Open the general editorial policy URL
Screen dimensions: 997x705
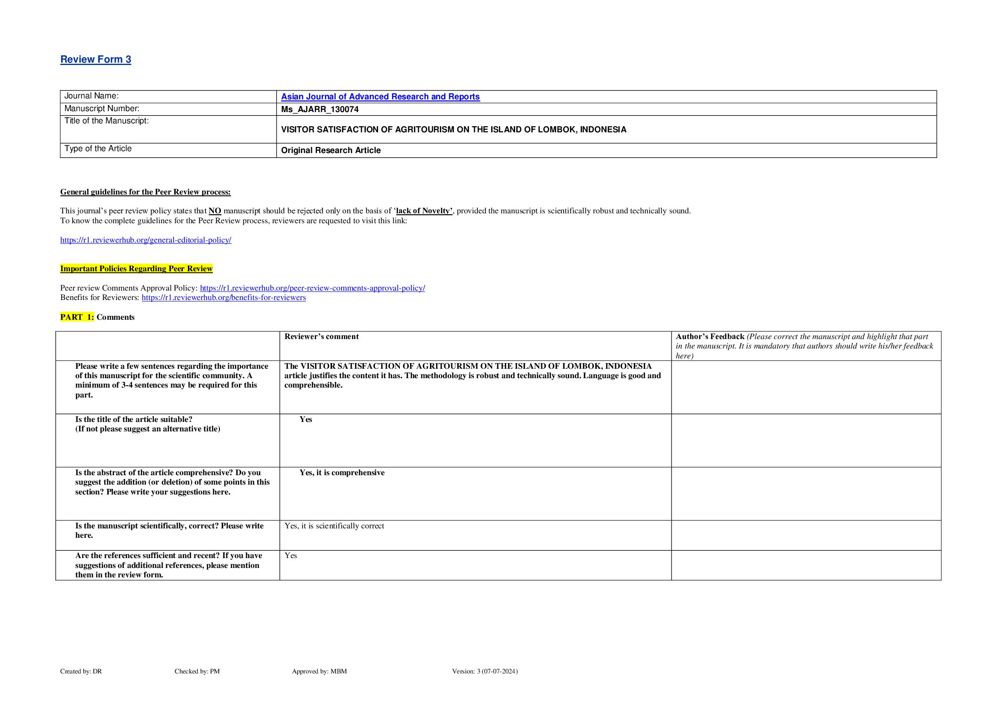tap(146, 240)
